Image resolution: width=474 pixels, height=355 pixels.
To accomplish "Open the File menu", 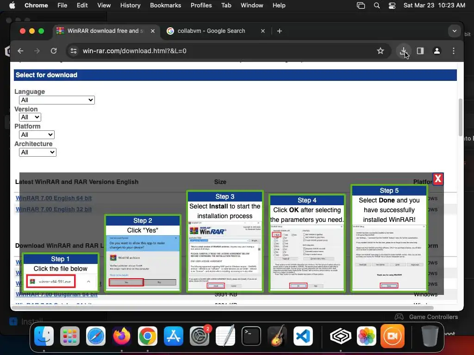I will 62,6.
